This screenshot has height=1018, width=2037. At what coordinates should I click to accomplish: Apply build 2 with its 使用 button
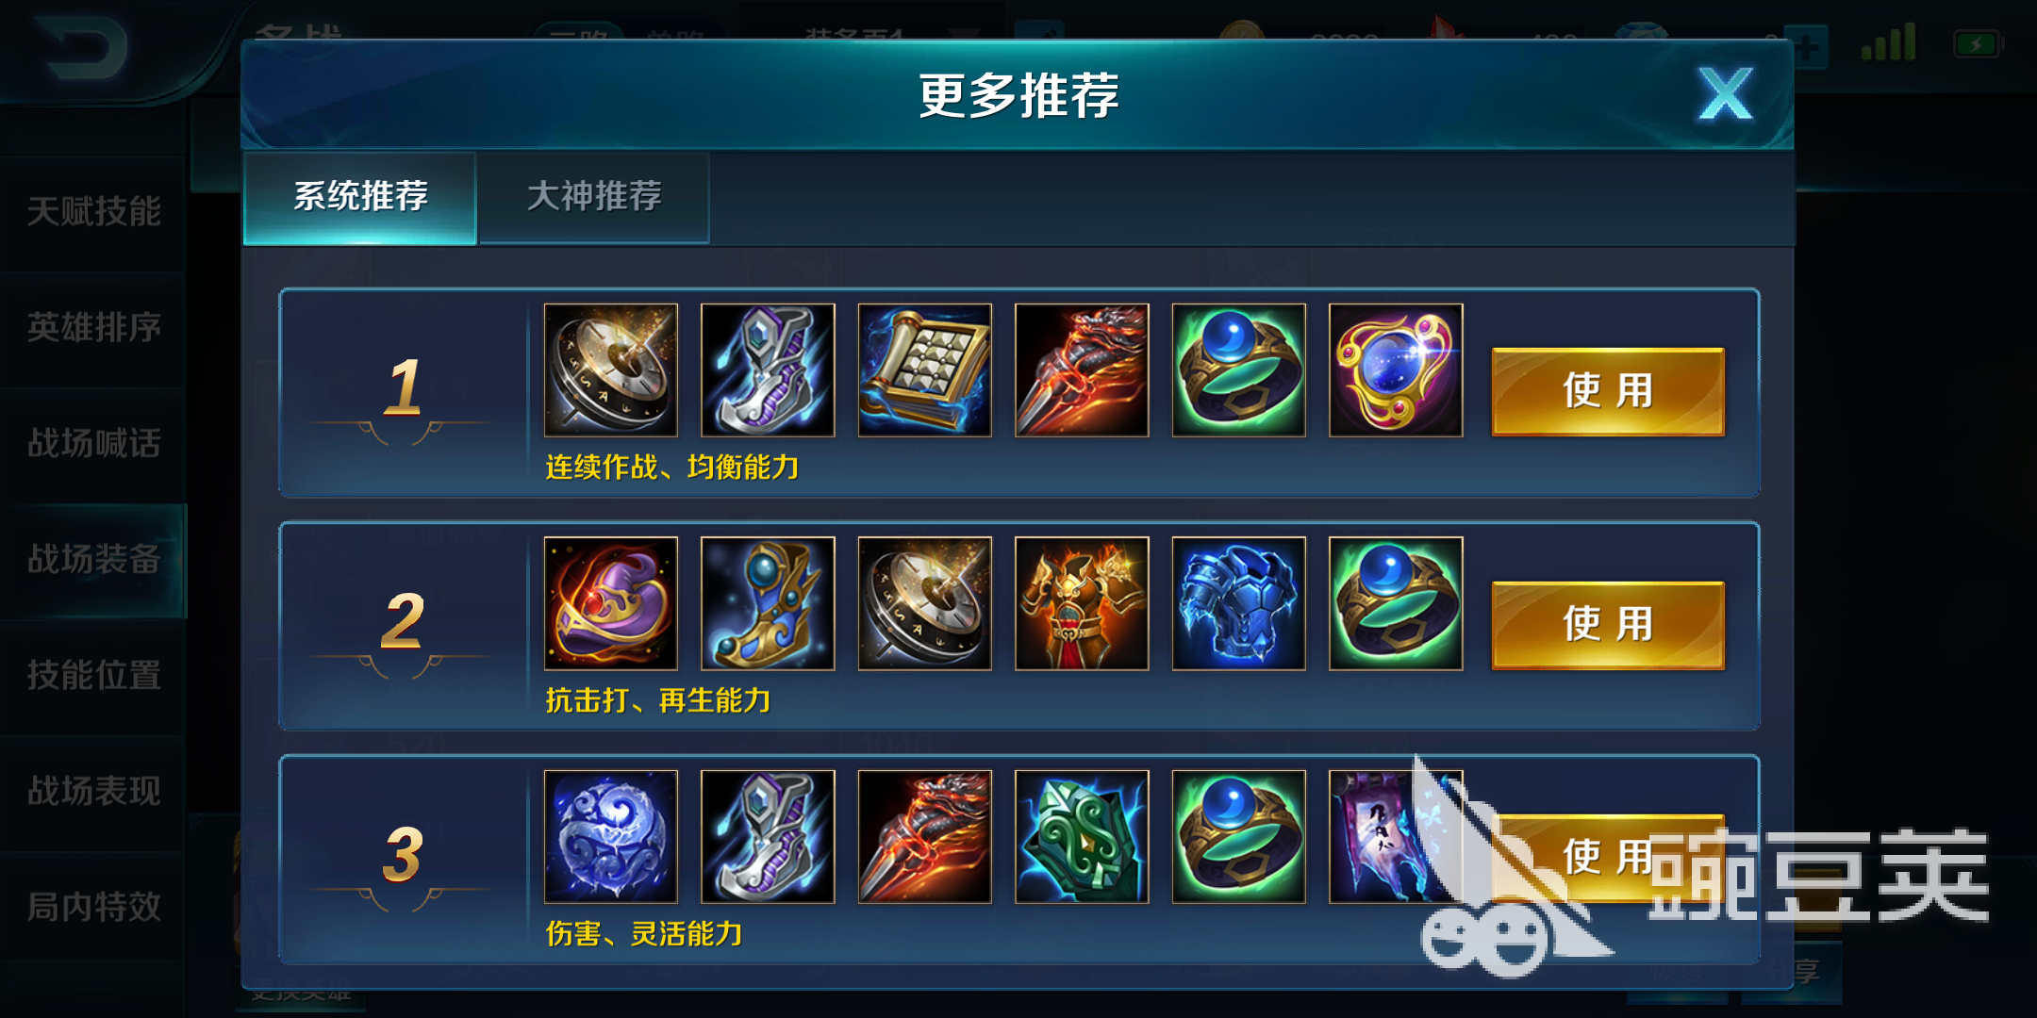click(1608, 625)
